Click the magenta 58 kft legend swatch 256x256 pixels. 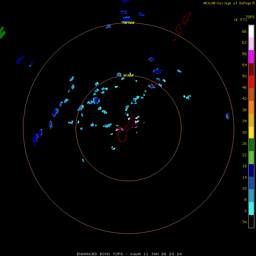[251, 57]
